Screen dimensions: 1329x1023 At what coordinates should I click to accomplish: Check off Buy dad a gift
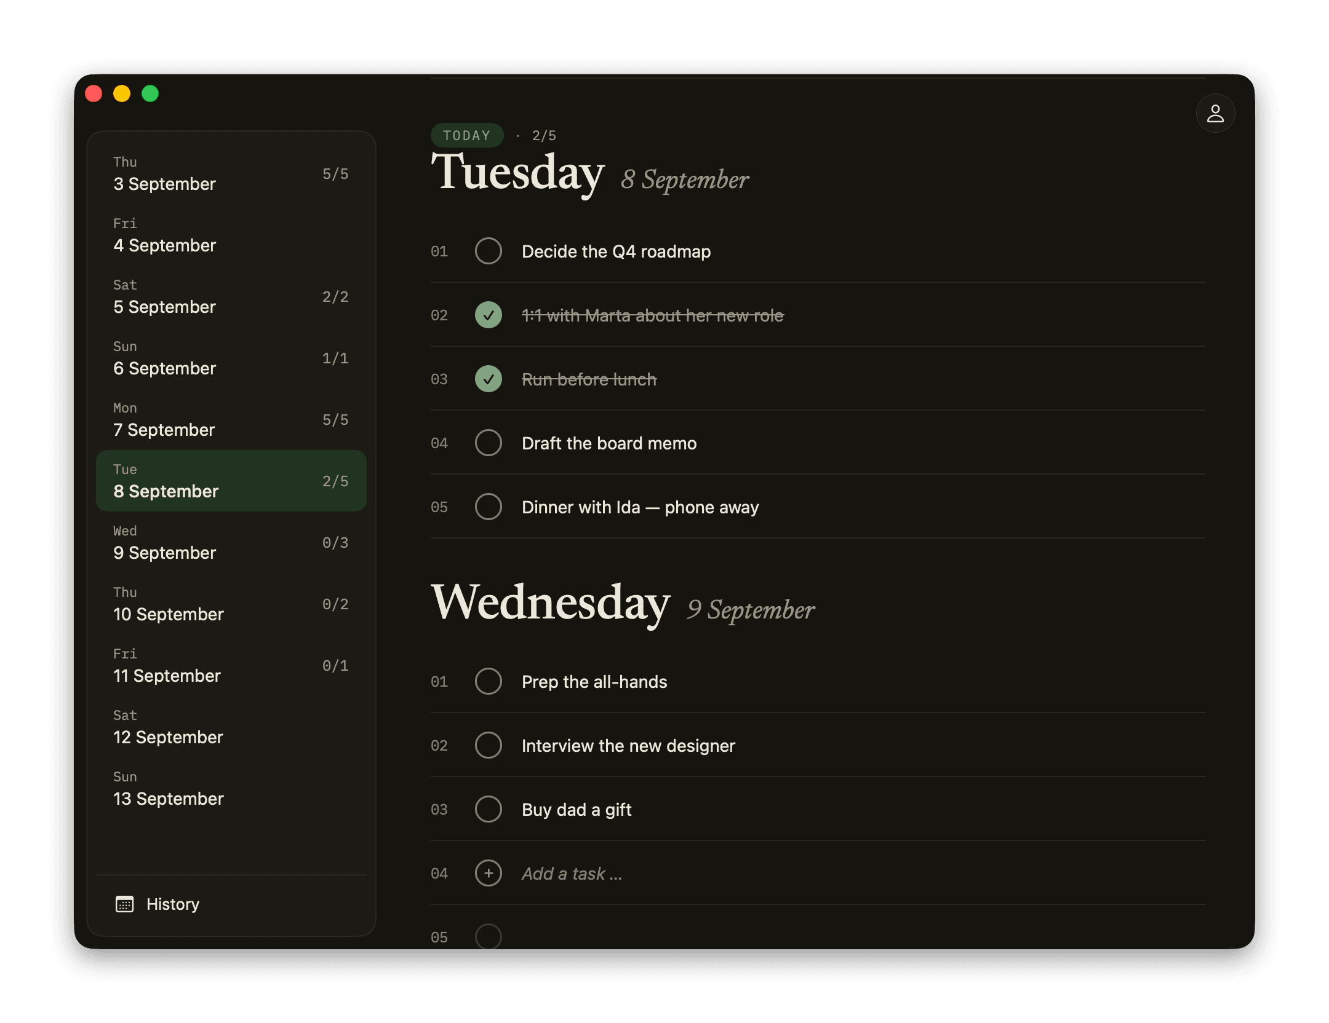pos(489,809)
